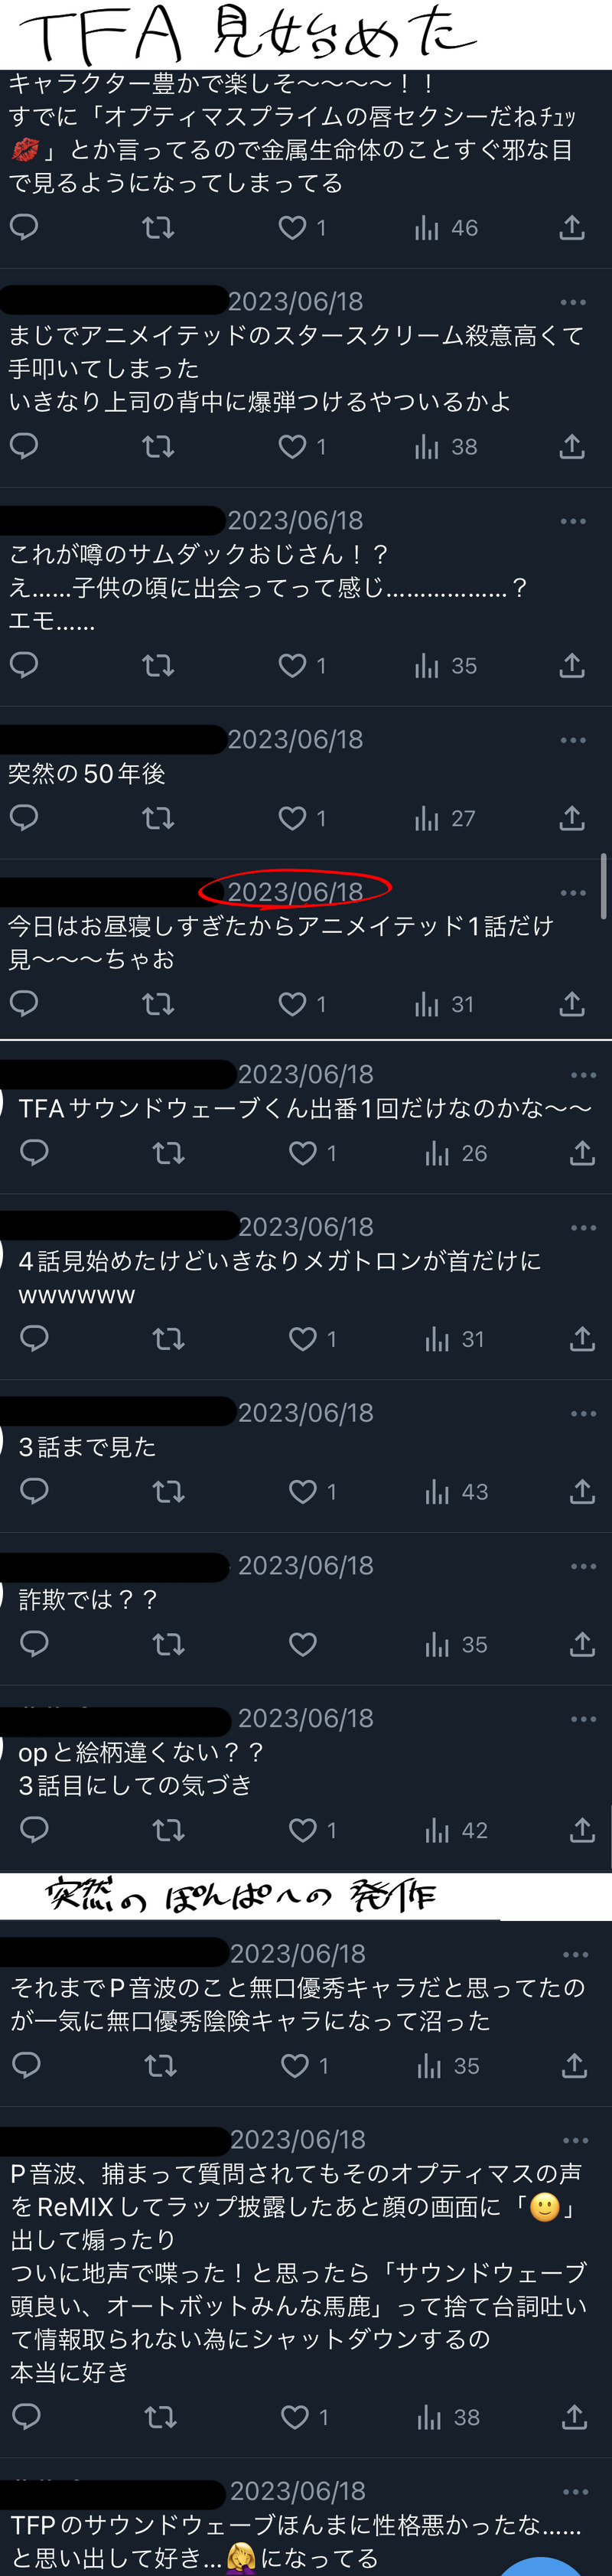Screen dimensions: 612x2576
Task: Reply to the TFAサウンドウェーブくん tweet
Action: coord(34,1152)
